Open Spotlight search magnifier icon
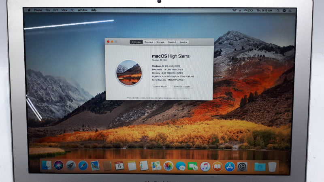This screenshot has width=324, height=182. pyautogui.click(x=278, y=11)
